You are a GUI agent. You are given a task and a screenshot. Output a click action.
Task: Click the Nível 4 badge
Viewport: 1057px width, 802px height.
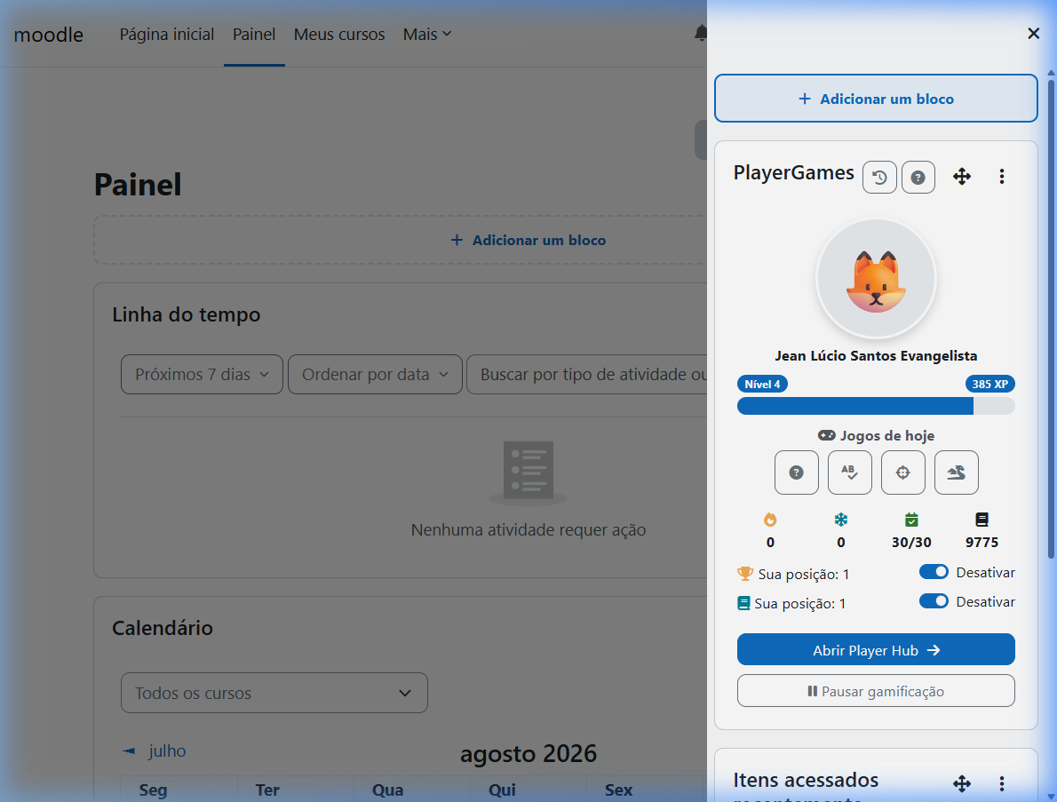762,385
